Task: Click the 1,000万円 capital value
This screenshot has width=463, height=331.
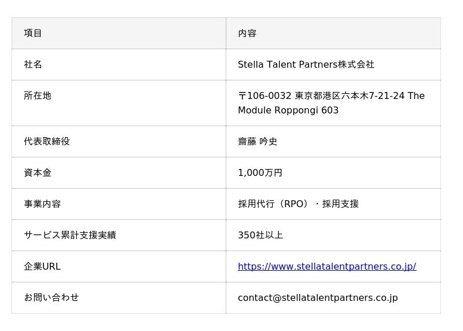Action: pyautogui.click(x=260, y=172)
